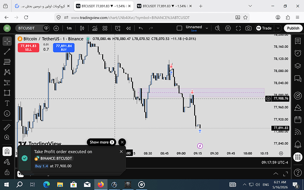Create an alert from the toolbar
This screenshot has height=190, width=304.
[x=118, y=28]
